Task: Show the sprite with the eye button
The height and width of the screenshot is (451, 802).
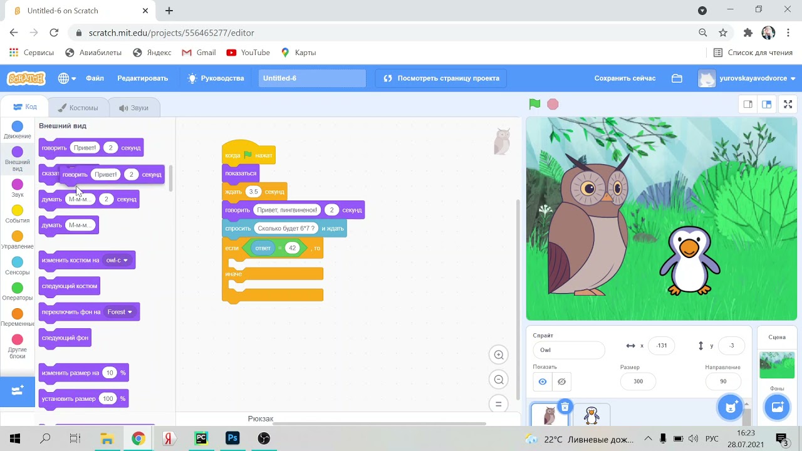Action: point(543,381)
